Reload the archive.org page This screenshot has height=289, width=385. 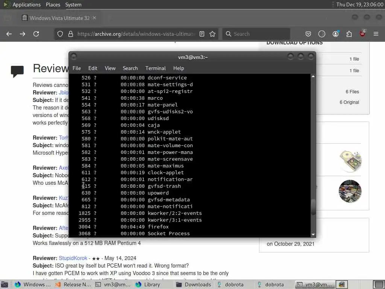click(x=36, y=34)
